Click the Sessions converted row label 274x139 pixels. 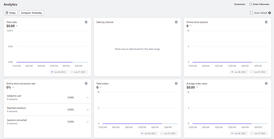coord(17,120)
